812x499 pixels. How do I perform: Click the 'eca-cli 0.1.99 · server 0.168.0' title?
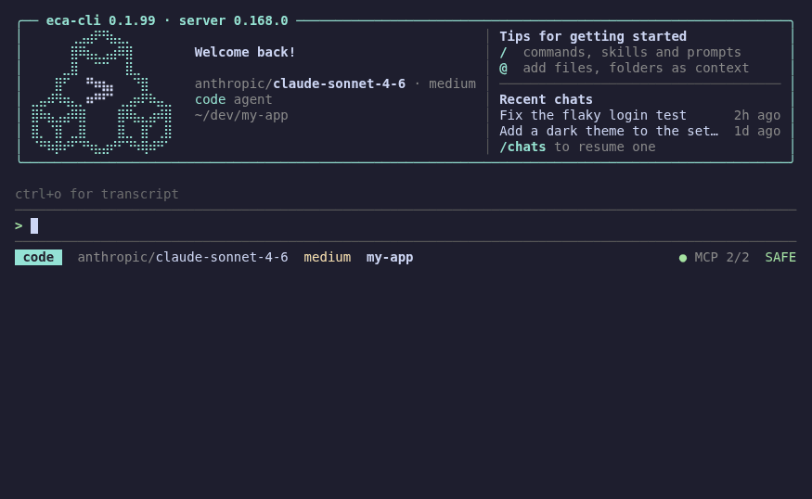click(167, 20)
